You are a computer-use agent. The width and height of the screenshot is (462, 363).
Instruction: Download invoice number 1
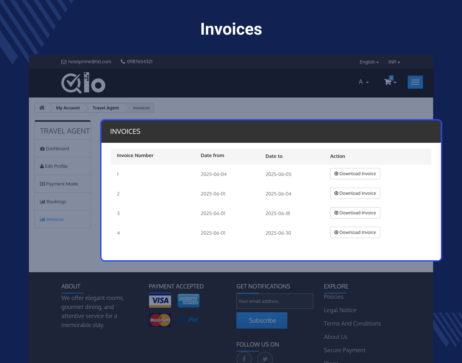355,174
